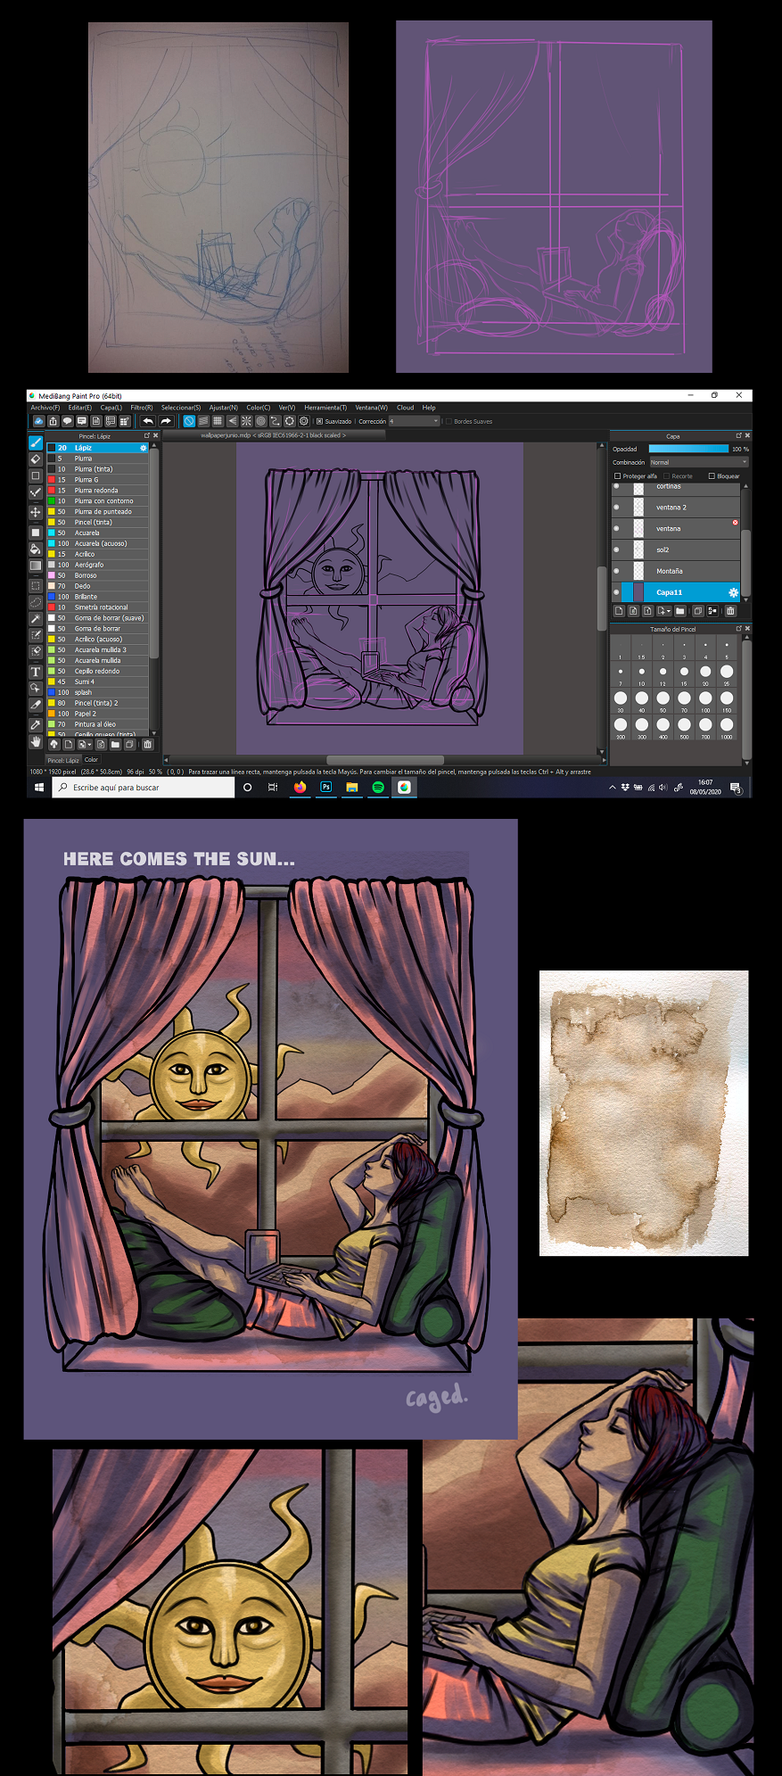Select the Move tool
The height and width of the screenshot is (1776, 782).
36,512
